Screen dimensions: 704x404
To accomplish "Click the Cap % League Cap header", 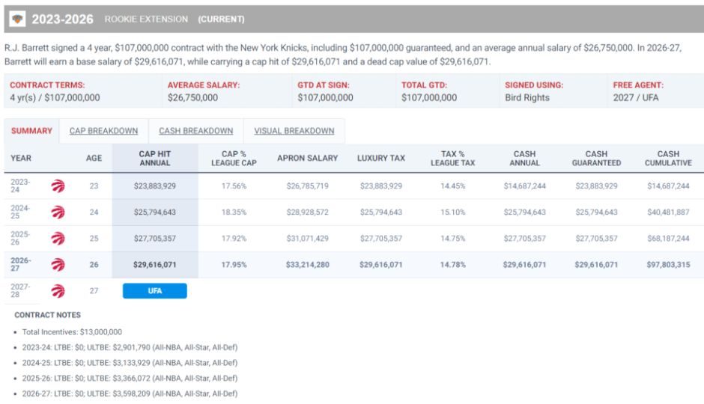I will coord(234,159).
